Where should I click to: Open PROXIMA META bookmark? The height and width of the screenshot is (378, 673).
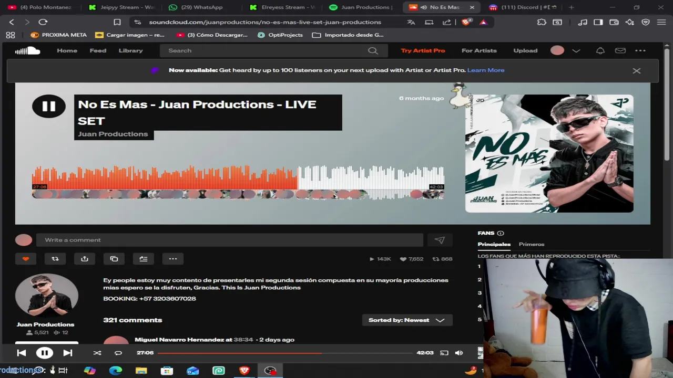[58, 35]
